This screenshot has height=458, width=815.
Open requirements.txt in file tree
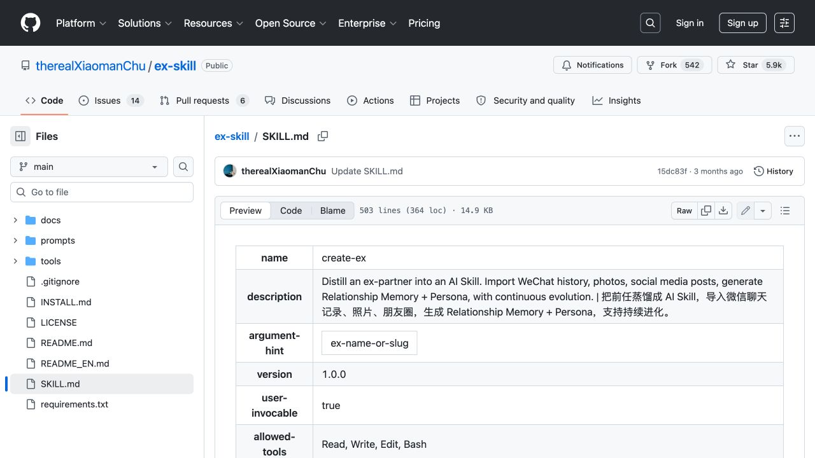tap(74, 404)
